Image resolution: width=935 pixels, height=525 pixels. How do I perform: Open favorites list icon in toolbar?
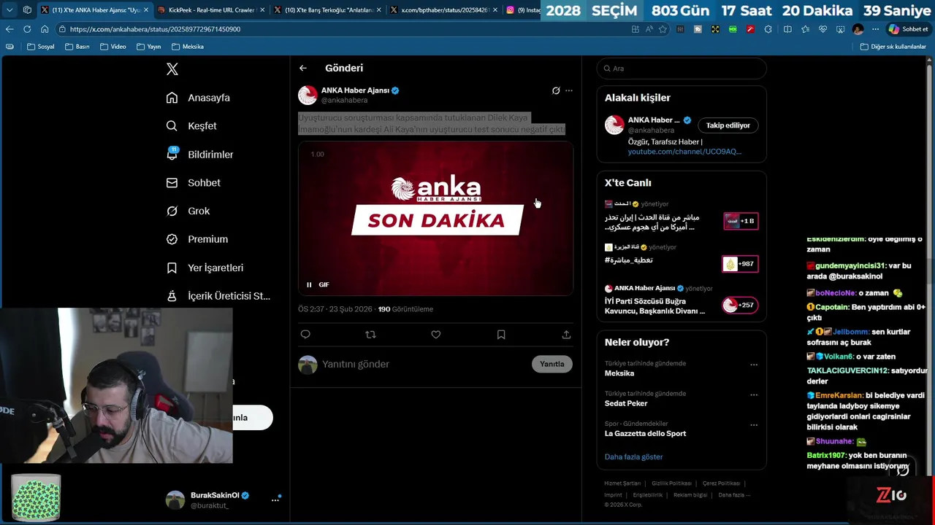pyautogui.click(x=805, y=29)
